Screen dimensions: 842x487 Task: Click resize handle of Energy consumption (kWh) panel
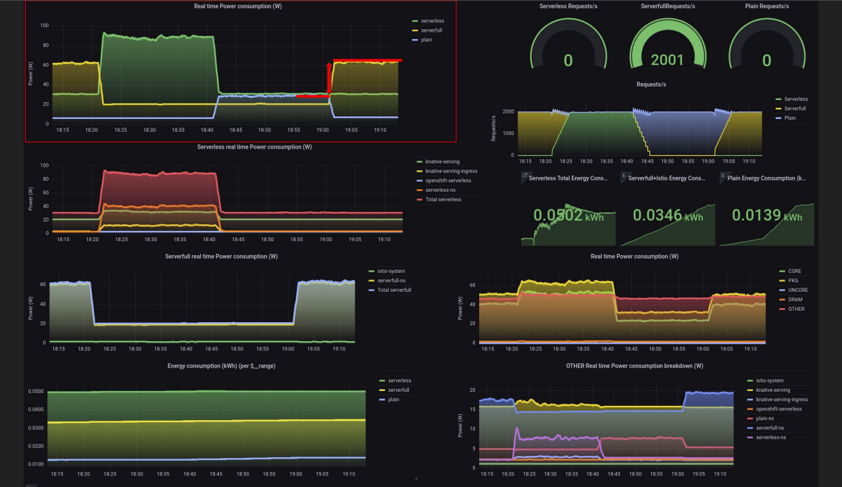tap(416, 478)
